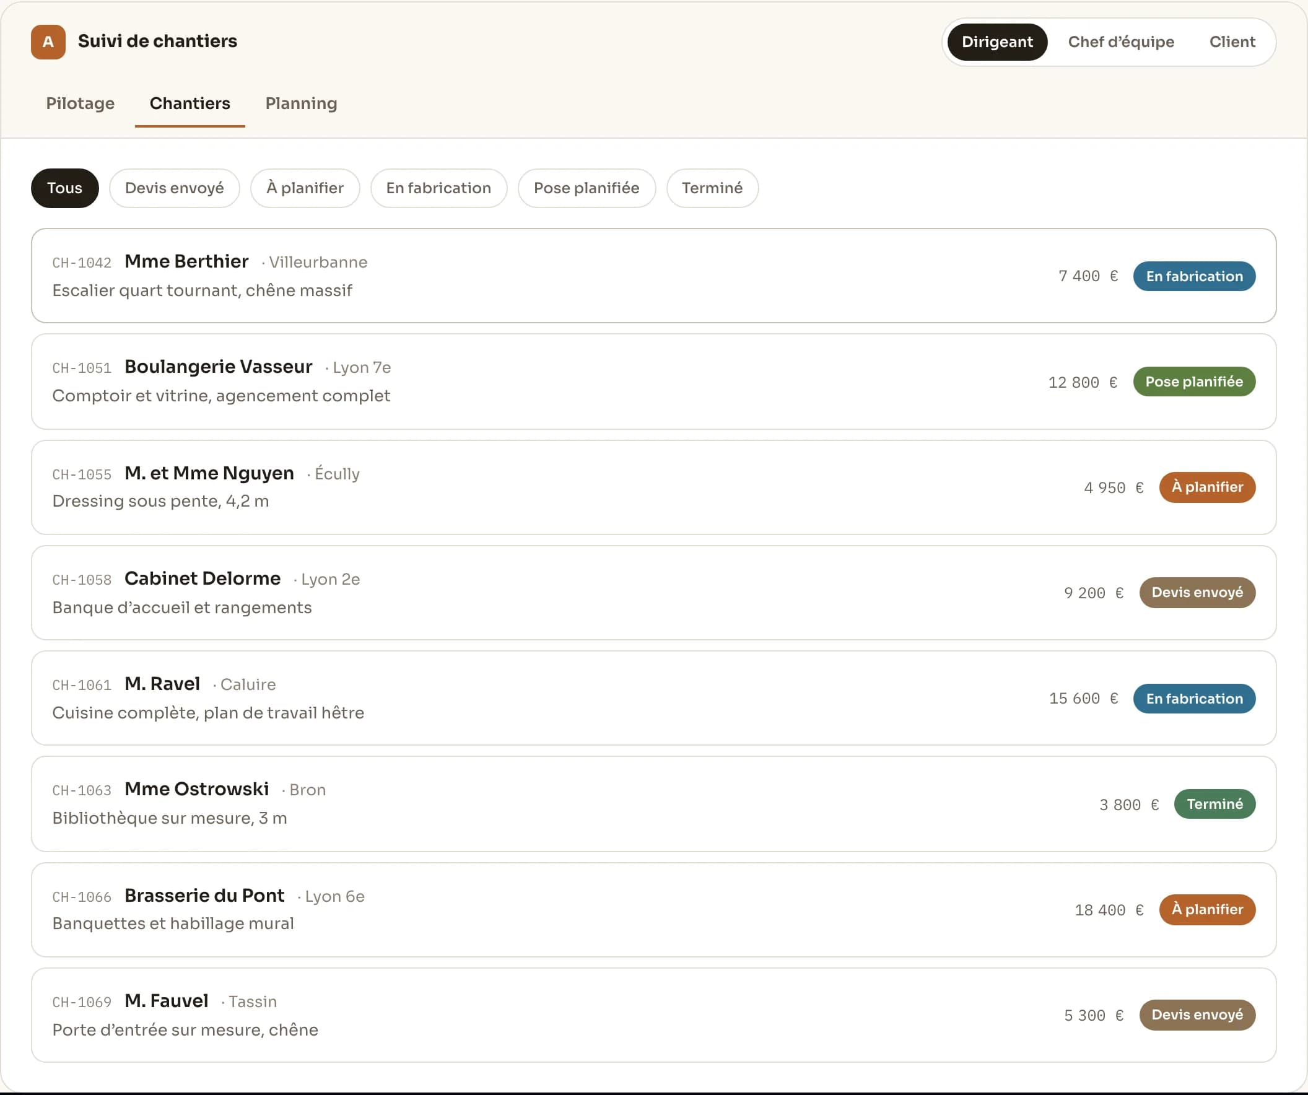Filter list by "Pose planifiée" chip
The width and height of the screenshot is (1308, 1095).
tap(586, 188)
